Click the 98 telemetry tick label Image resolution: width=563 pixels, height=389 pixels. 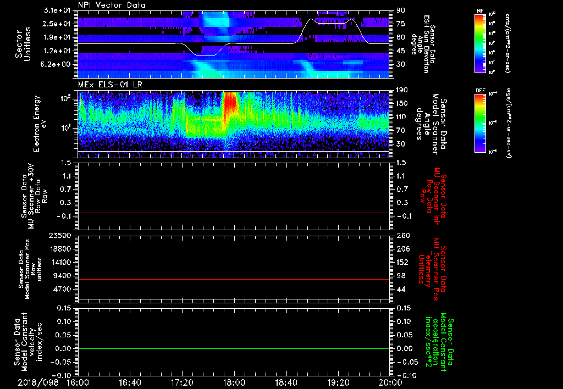tap(400, 276)
